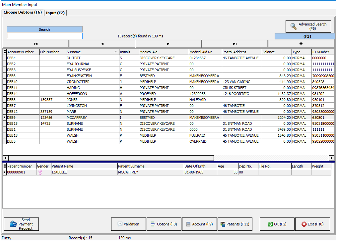Open the patient grid column chooser icon
Viewport: 337px width, 241px height.
coord(5,166)
